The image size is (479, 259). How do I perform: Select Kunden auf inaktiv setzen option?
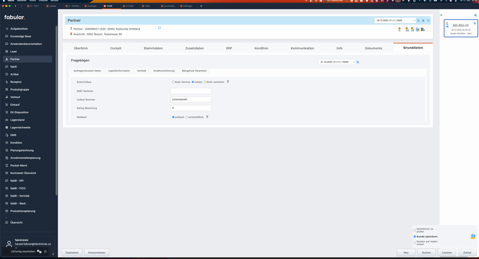tap(415, 243)
